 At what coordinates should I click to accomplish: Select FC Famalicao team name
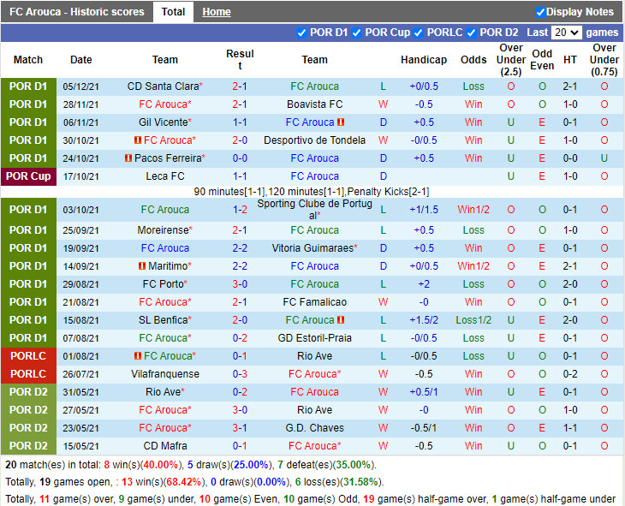(x=314, y=302)
